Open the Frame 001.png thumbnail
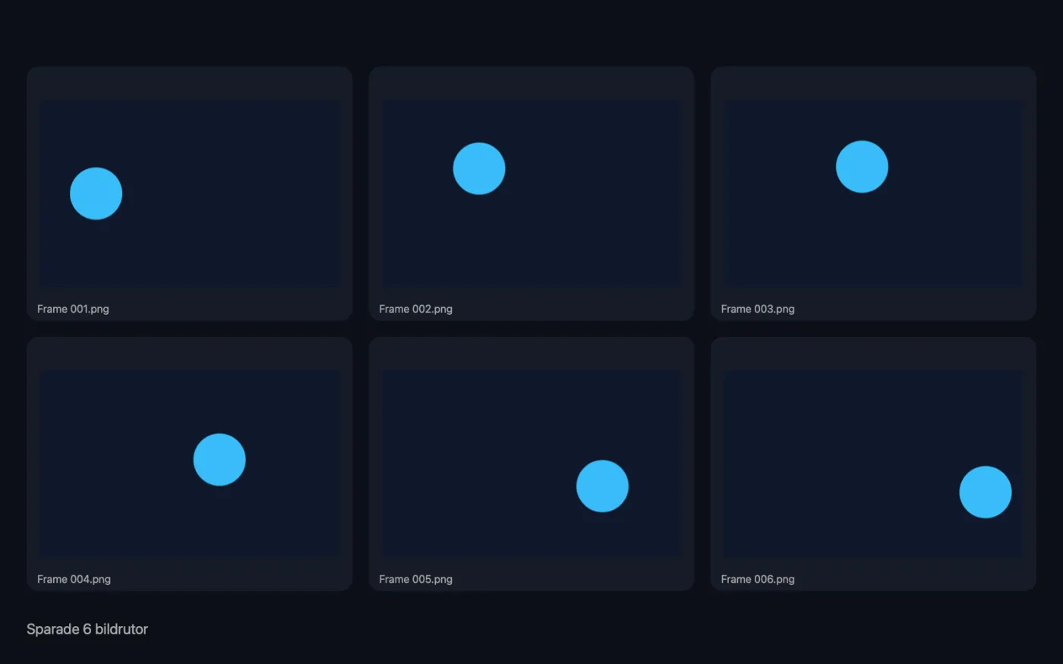The width and height of the screenshot is (1063, 664). [x=190, y=194]
